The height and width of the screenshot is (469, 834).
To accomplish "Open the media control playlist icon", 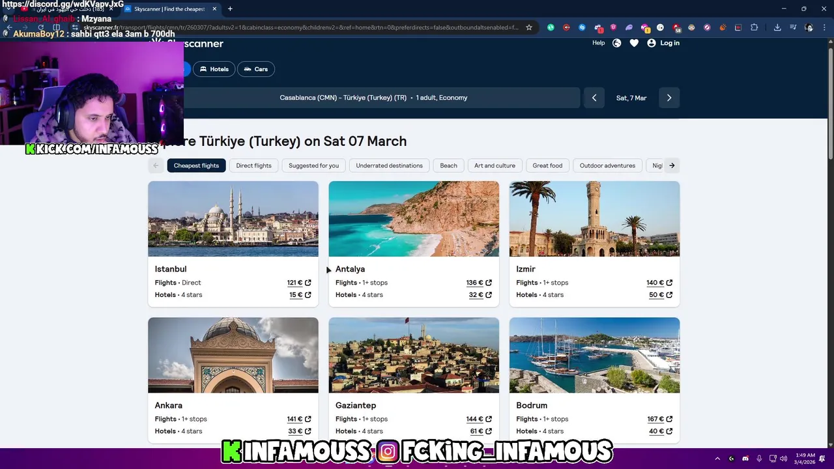I will 793,27.
